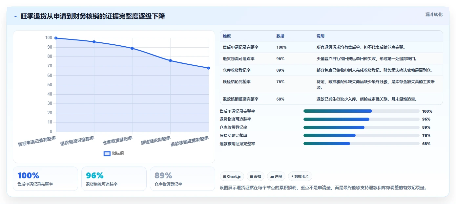Viewport: 456px width, 204px height.
Task: Click the 退货物流可追踪率 progress bar
Action: point(362,119)
